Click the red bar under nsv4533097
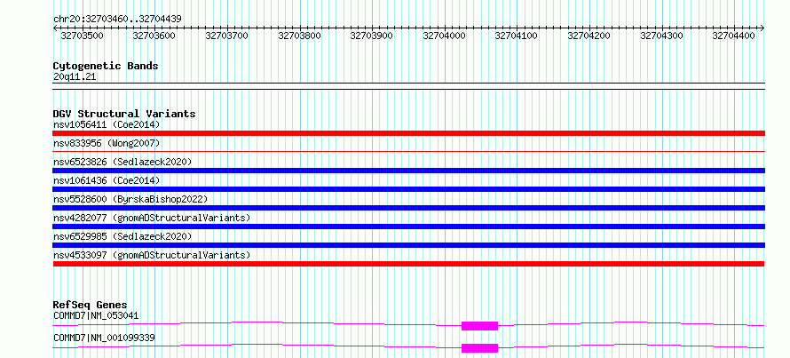 coord(408,264)
